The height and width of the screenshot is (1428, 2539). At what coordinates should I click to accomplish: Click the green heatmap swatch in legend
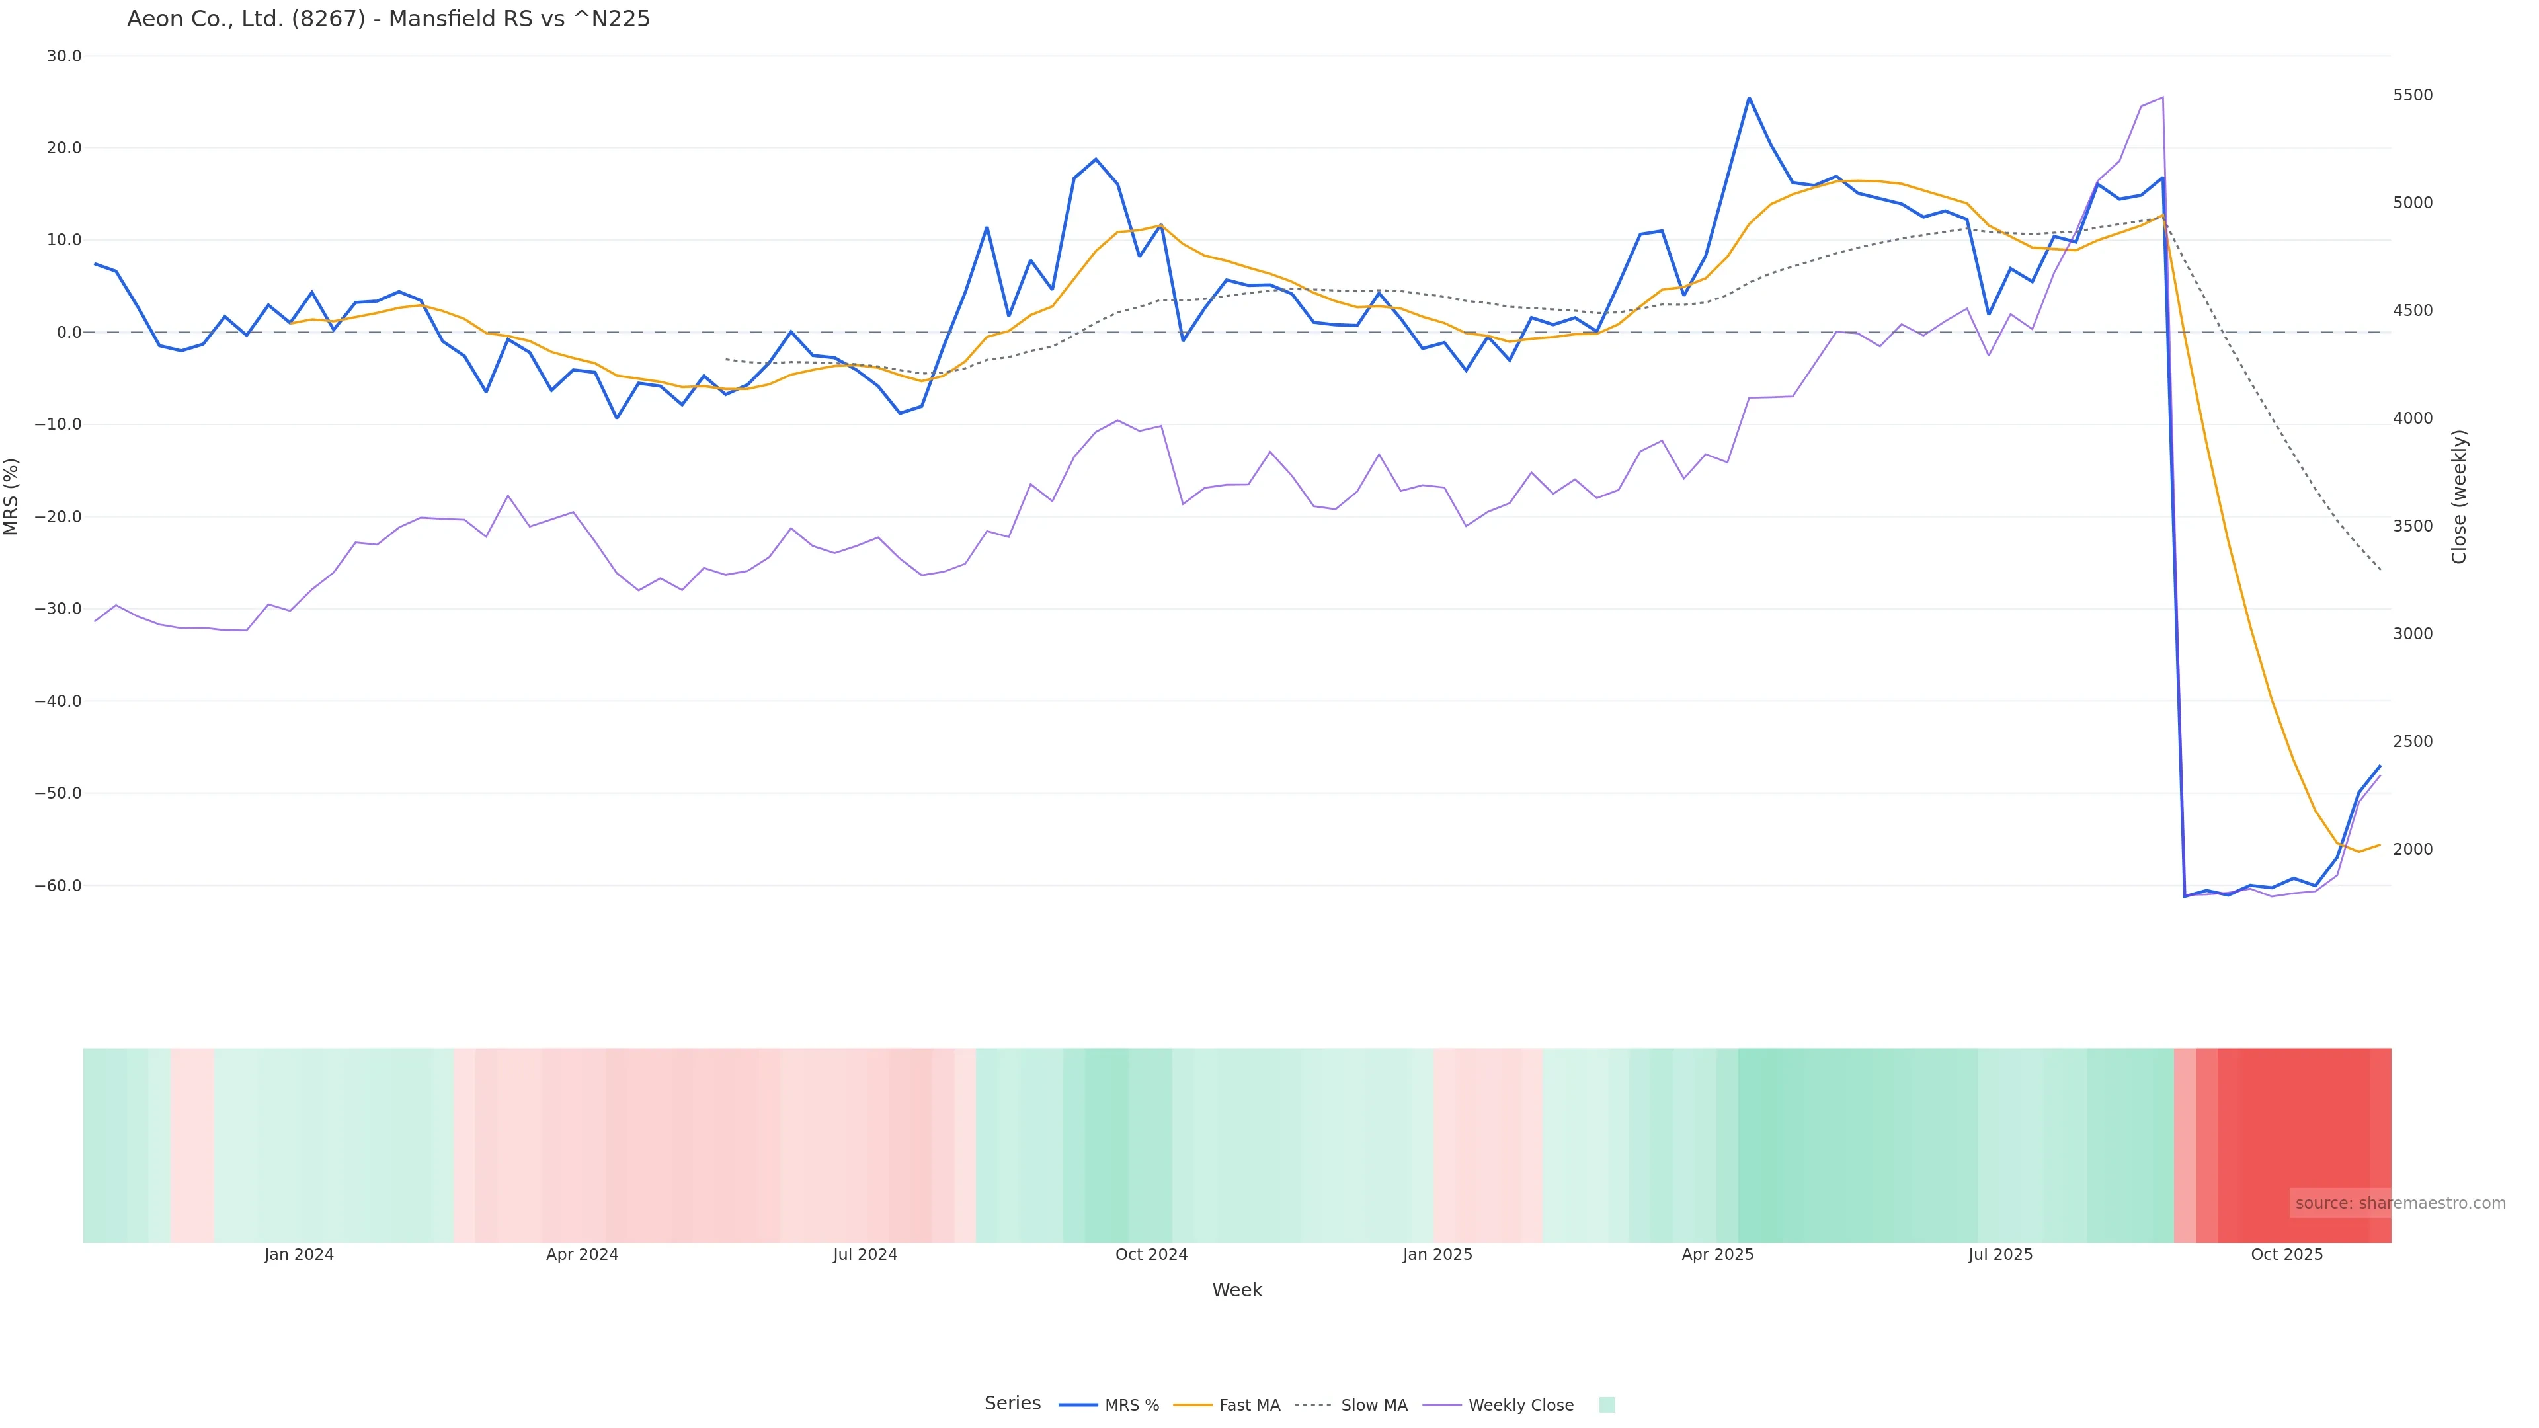tap(1607, 1406)
